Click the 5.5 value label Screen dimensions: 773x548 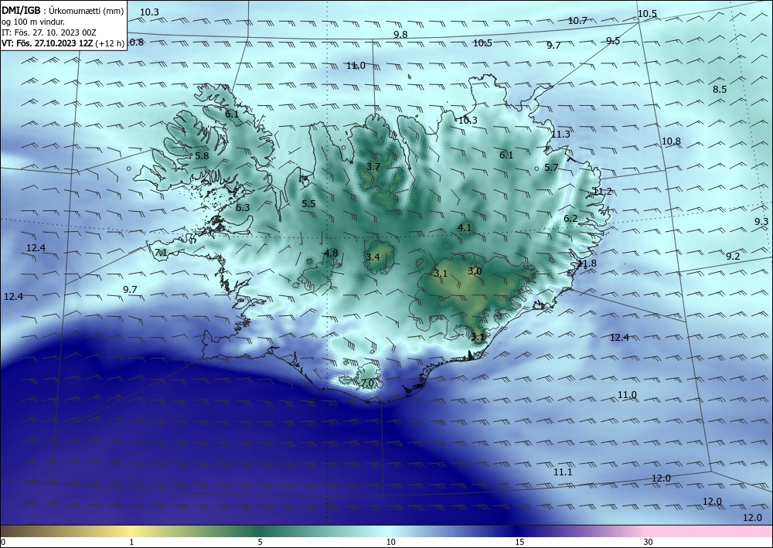point(308,203)
